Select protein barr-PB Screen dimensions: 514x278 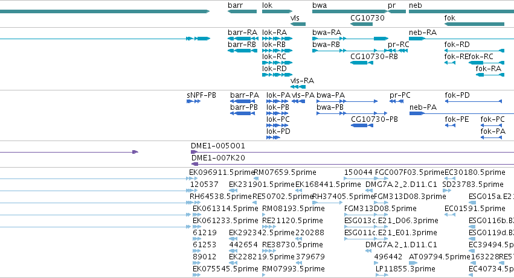(x=242, y=113)
